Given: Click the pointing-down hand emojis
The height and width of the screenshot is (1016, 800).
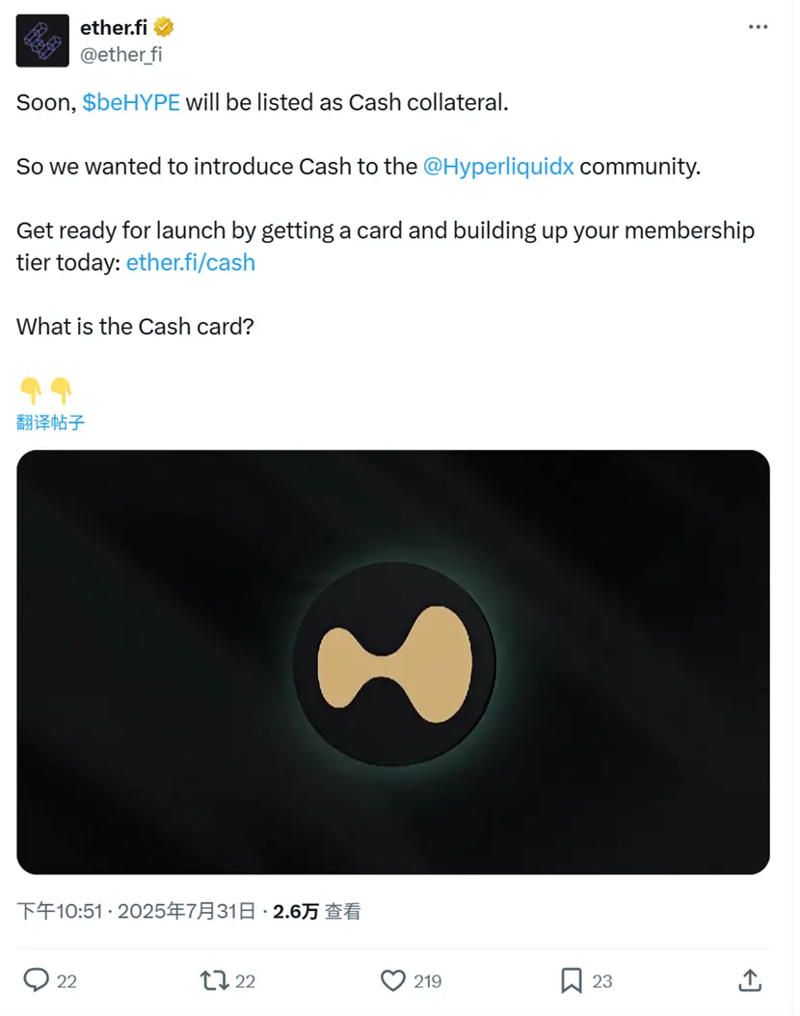Looking at the screenshot, I should [45, 389].
